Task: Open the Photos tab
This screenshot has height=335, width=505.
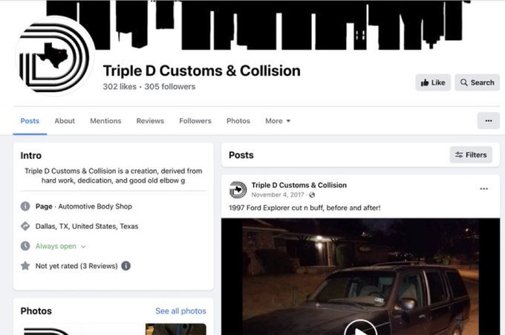Action: pyautogui.click(x=238, y=121)
